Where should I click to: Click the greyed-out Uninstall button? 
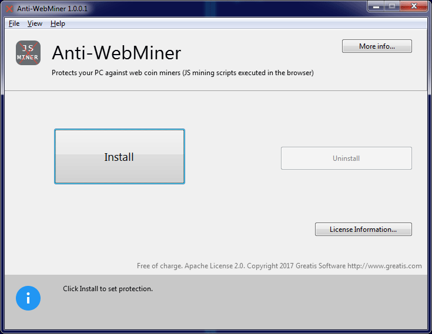click(x=346, y=158)
